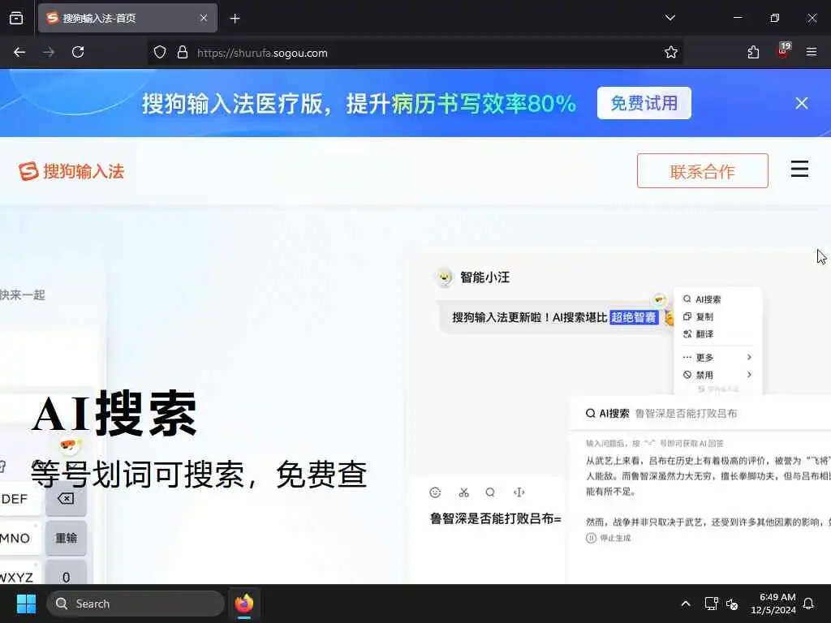
Task: Click the AI搜索 headline text
Action: point(114,413)
